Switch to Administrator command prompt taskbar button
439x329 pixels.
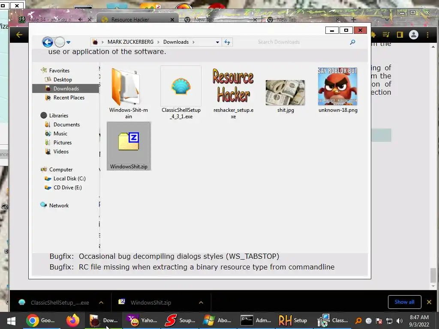(256, 320)
